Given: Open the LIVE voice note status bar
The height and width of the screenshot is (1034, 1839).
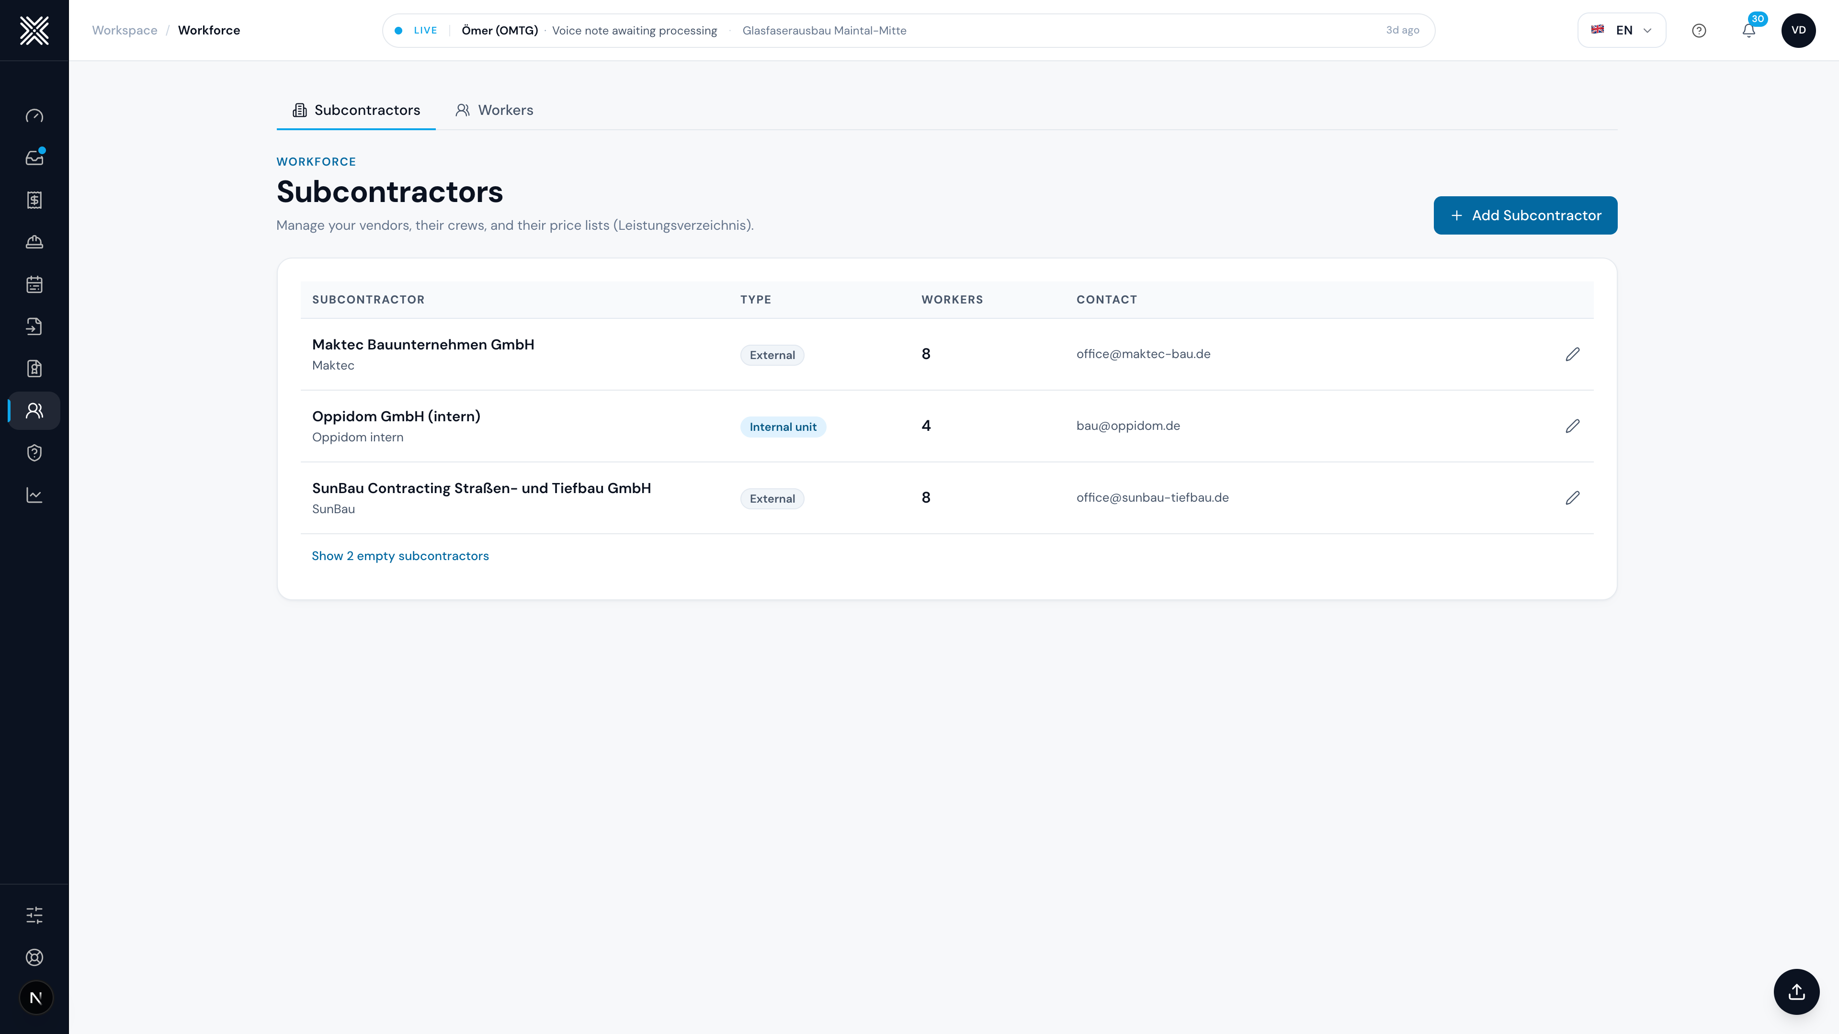Looking at the screenshot, I should [908, 31].
